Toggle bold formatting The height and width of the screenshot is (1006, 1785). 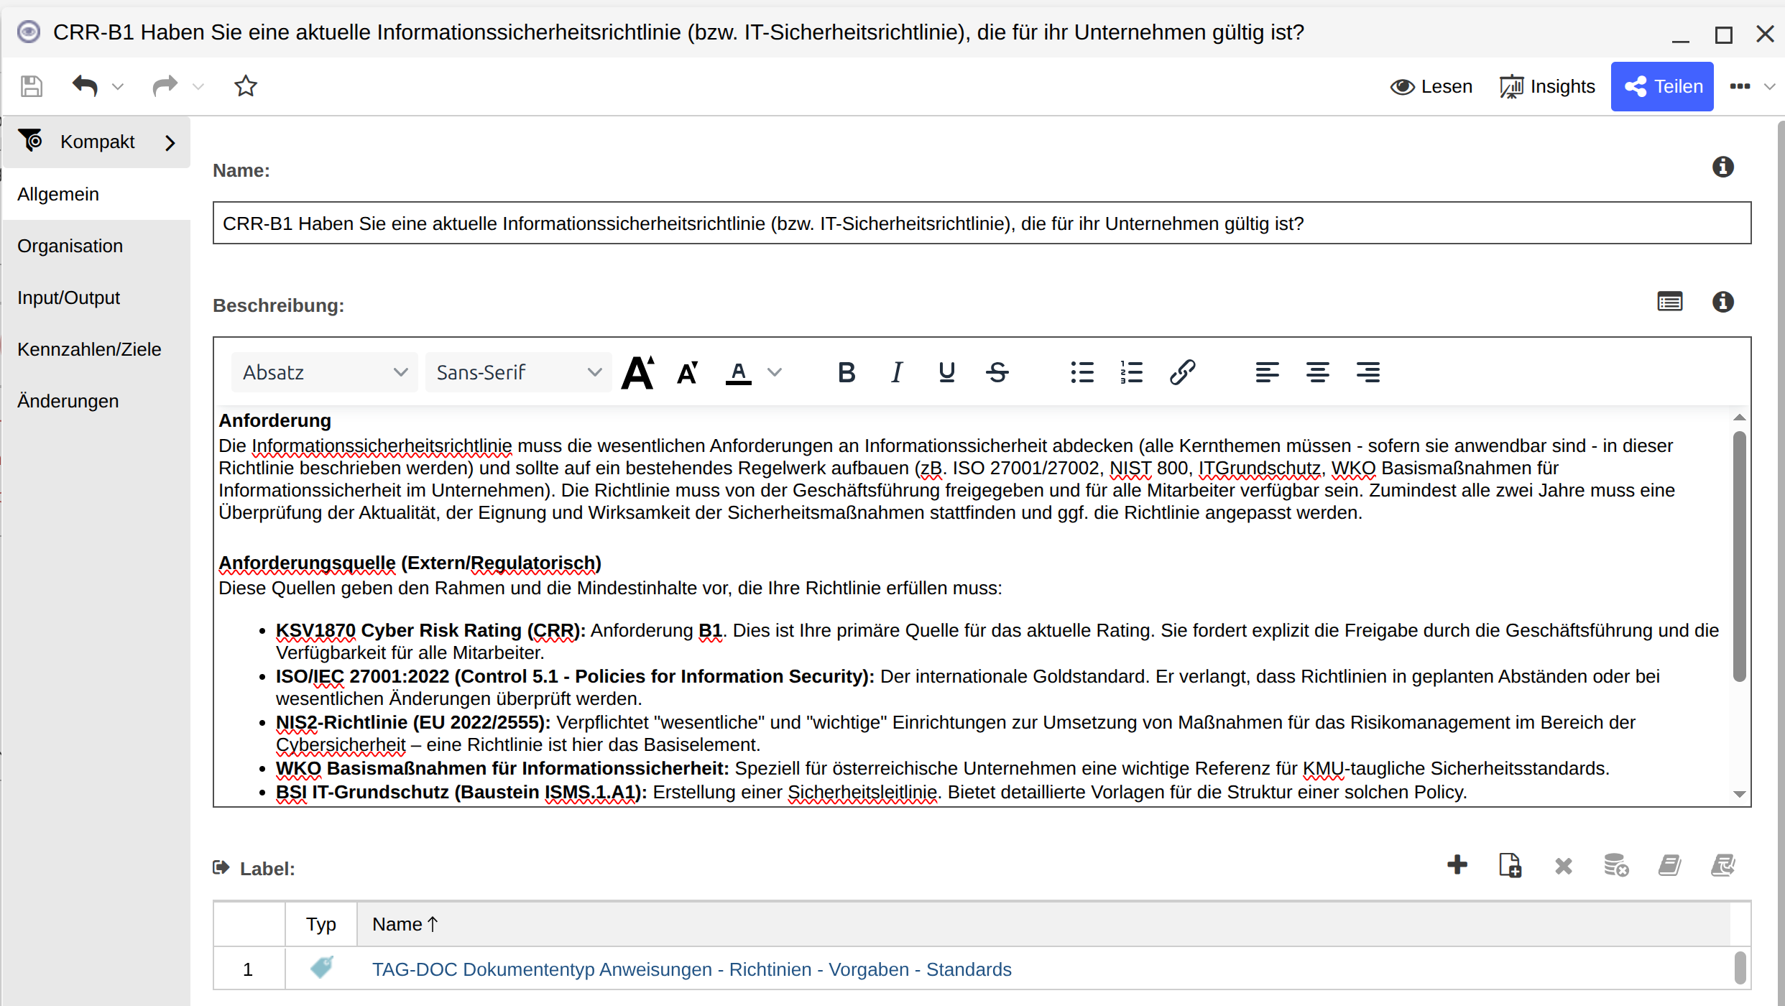847,372
